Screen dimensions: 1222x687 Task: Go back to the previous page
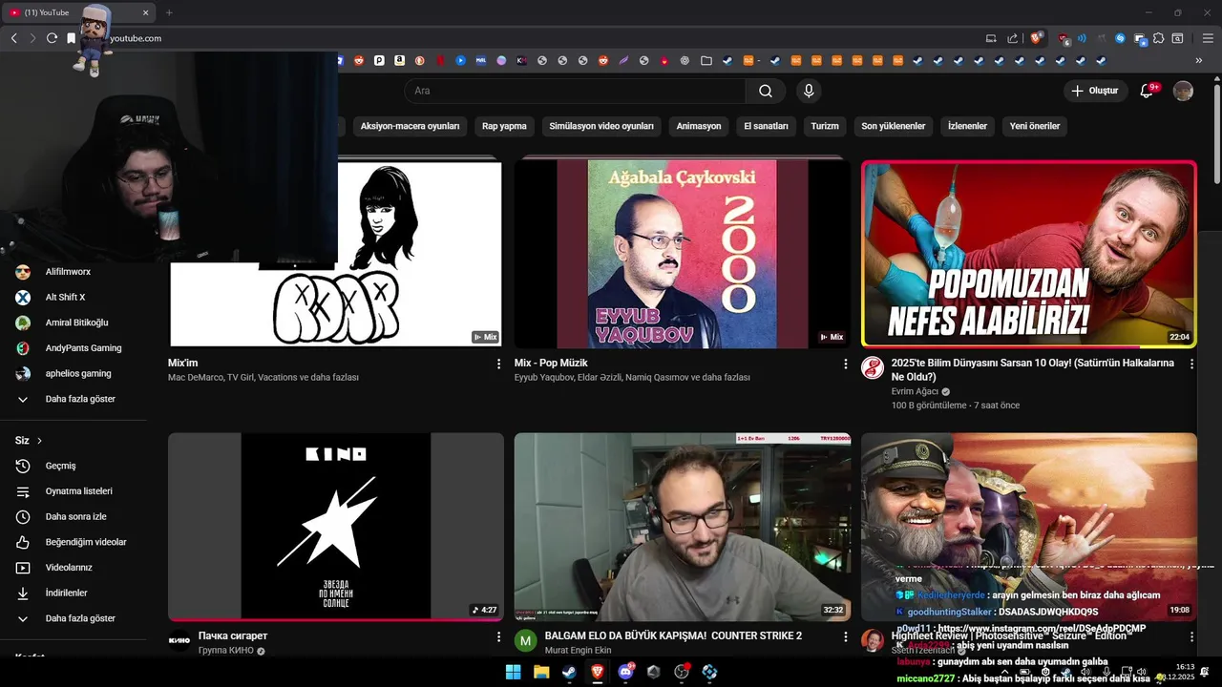point(13,38)
